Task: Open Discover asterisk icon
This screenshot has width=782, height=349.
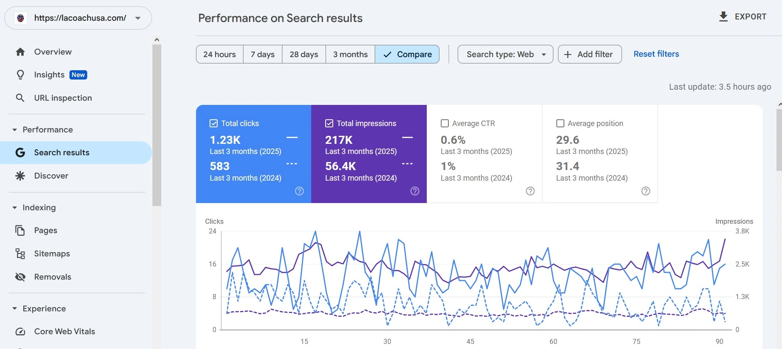Action: coord(20,176)
